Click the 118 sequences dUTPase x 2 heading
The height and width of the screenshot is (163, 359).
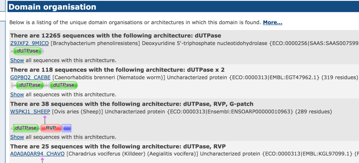(x=117, y=70)
